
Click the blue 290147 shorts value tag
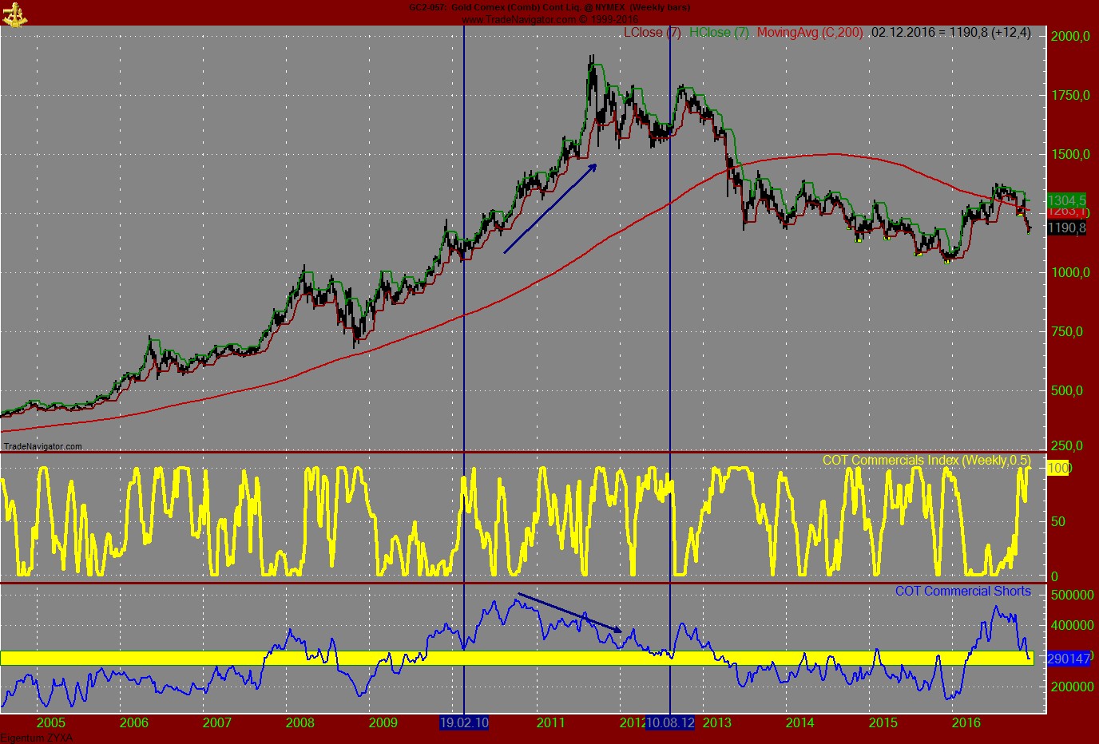pyautogui.click(x=1069, y=659)
